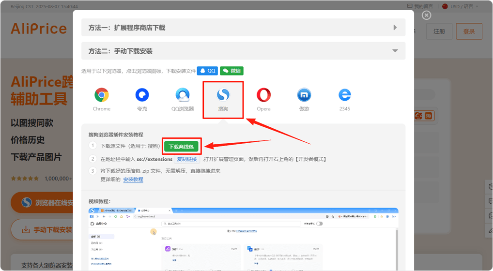Close the download dialog with X icon

(x=426, y=15)
